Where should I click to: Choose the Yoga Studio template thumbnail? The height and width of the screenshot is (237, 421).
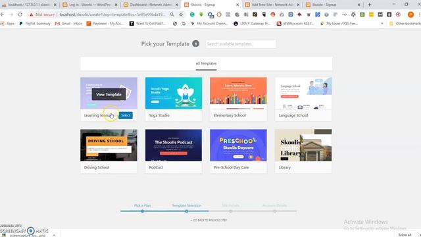[x=174, y=93]
